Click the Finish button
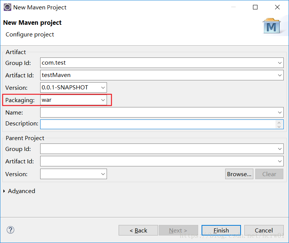Viewport: 289px width, 243px height. (221, 230)
